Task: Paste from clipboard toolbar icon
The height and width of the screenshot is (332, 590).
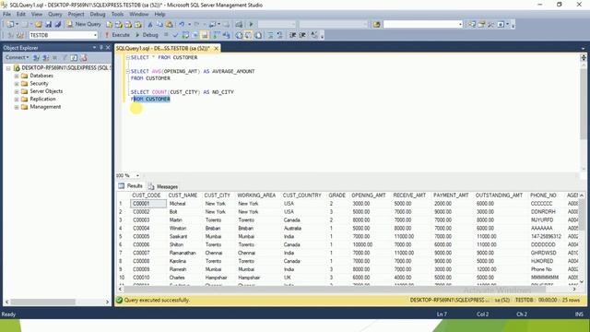Action: click(x=170, y=24)
